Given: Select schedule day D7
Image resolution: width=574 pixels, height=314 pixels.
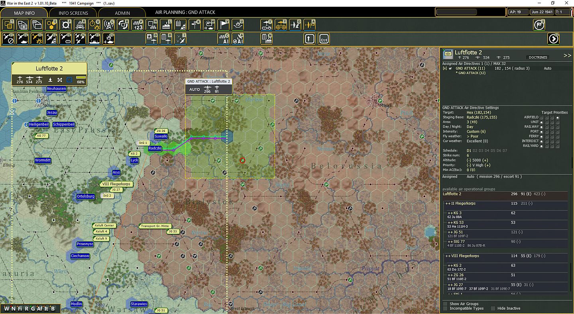Looking at the screenshot, I should coord(505,151).
